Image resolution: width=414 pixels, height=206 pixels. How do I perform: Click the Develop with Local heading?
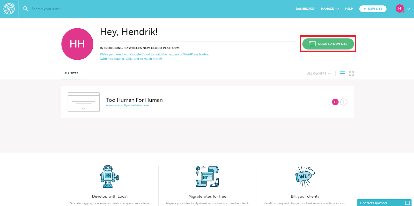click(x=110, y=196)
